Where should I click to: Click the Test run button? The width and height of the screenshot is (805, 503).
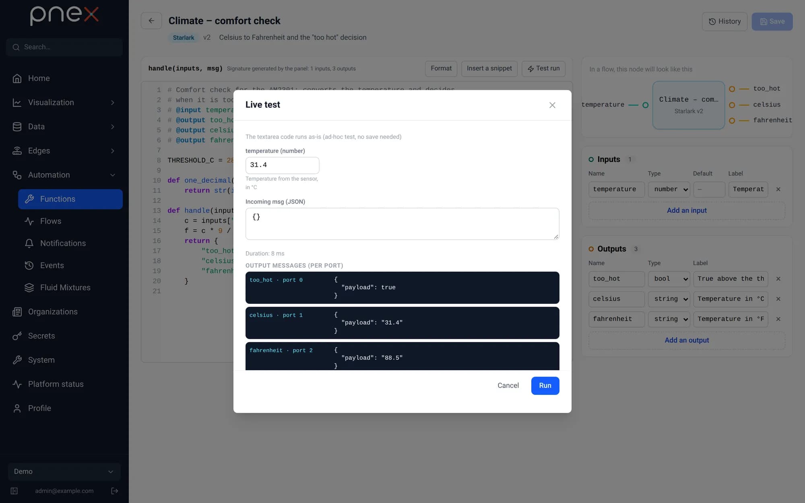543,68
